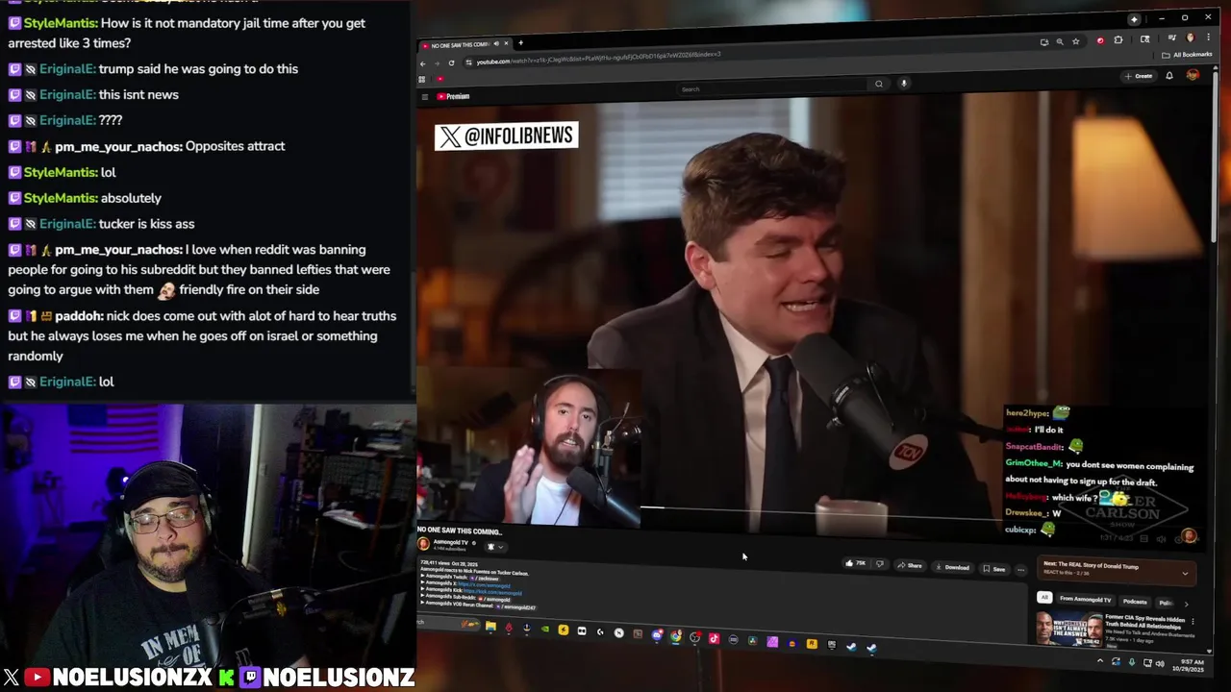Open File Explorer in the taskbar

(490, 626)
